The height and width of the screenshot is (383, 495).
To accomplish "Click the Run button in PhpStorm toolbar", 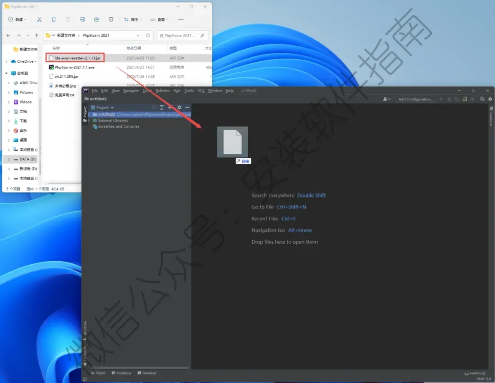I will point(442,99).
